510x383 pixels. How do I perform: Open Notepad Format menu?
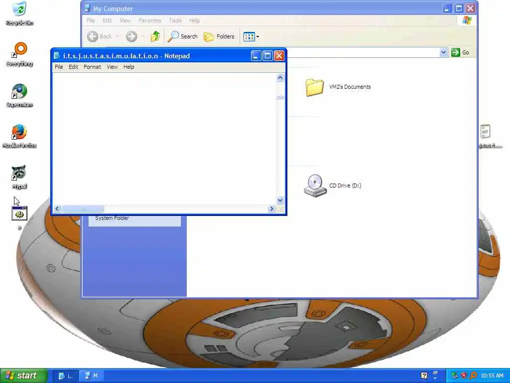click(92, 67)
